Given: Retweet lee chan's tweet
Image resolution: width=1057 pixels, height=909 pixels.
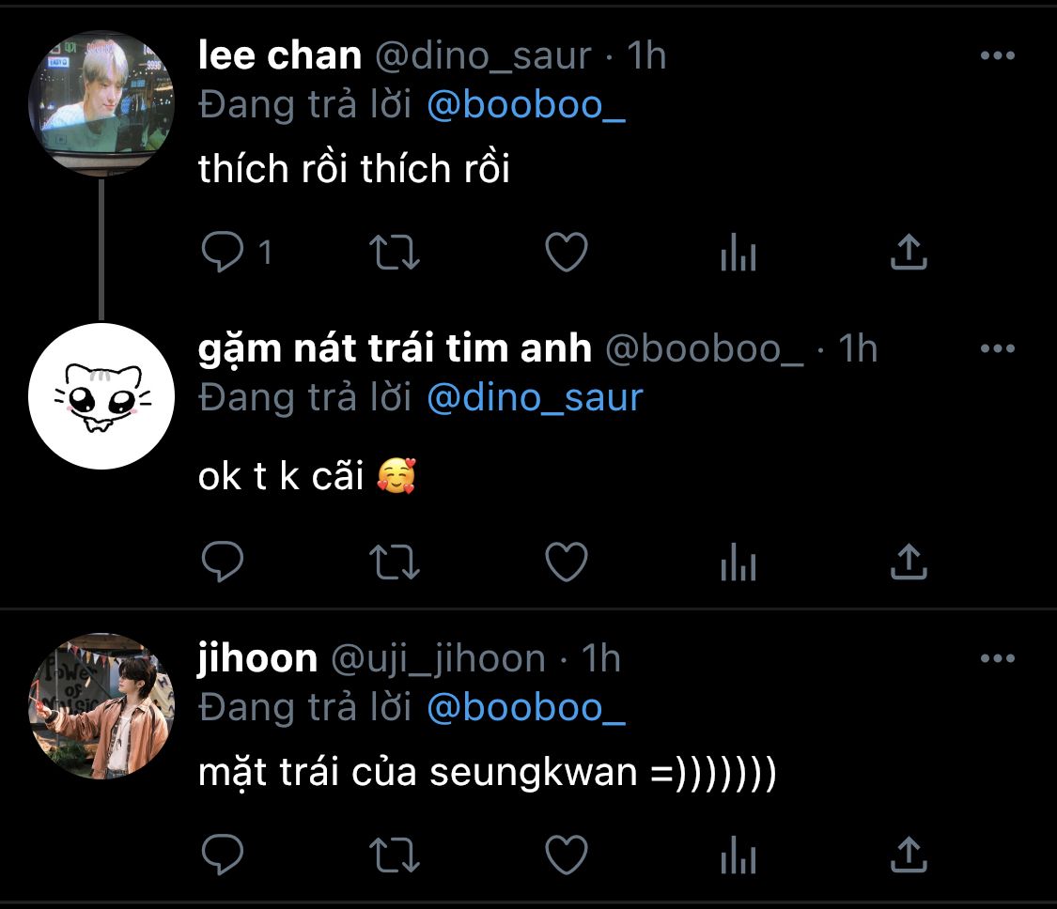Looking at the screenshot, I should [x=395, y=253].
